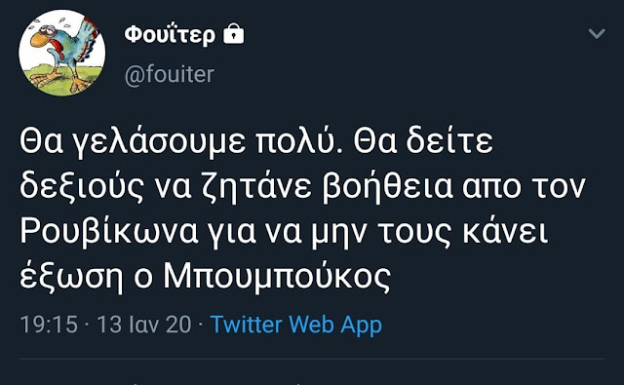Click the 19:15 tweet time
Screen dimensions: 624x385
[x=49, y=325]
